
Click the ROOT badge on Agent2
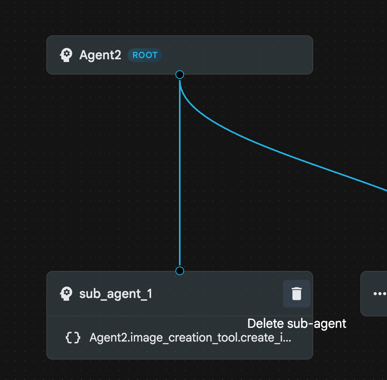[145, 55]
